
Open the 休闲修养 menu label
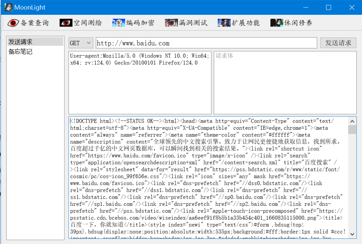click(x=299, y=23)
